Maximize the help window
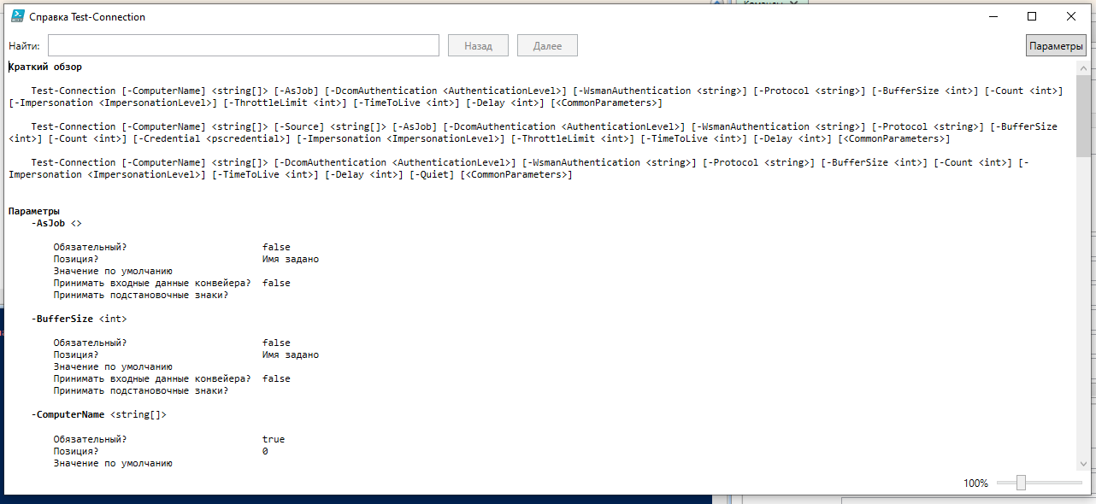 point(1032,16)
